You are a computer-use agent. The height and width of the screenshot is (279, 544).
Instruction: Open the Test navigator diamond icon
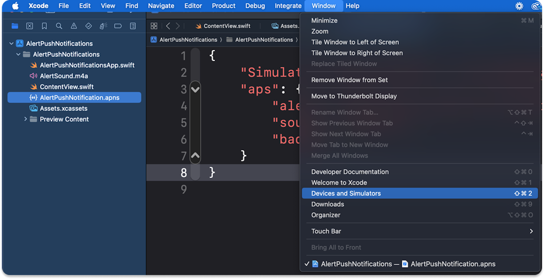coord(88,26)
